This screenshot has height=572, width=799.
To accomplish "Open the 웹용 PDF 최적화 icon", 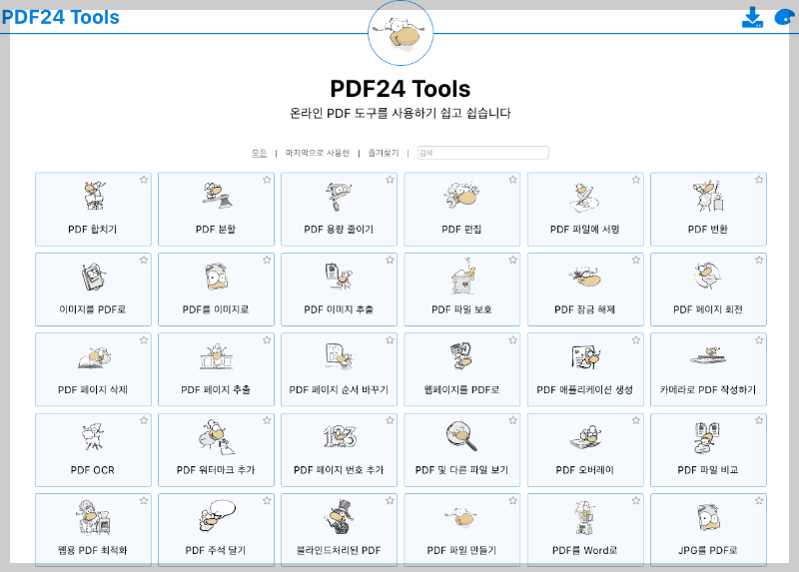I will coord(93,517).
